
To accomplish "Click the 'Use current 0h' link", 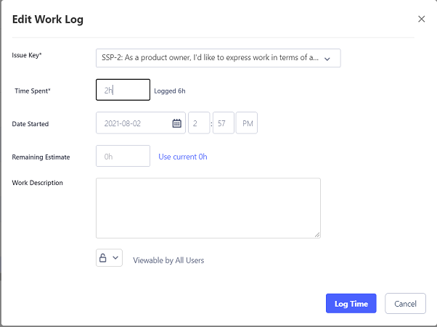I will [x=183, y=157].
